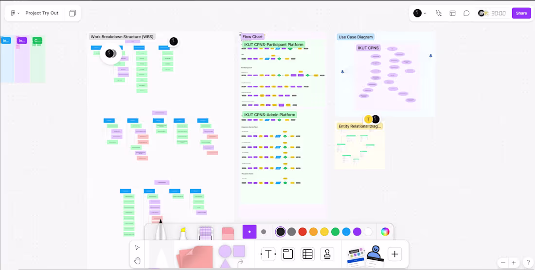Select the Work Breakdown Structure (WBS) section label

tap(122, 37)
